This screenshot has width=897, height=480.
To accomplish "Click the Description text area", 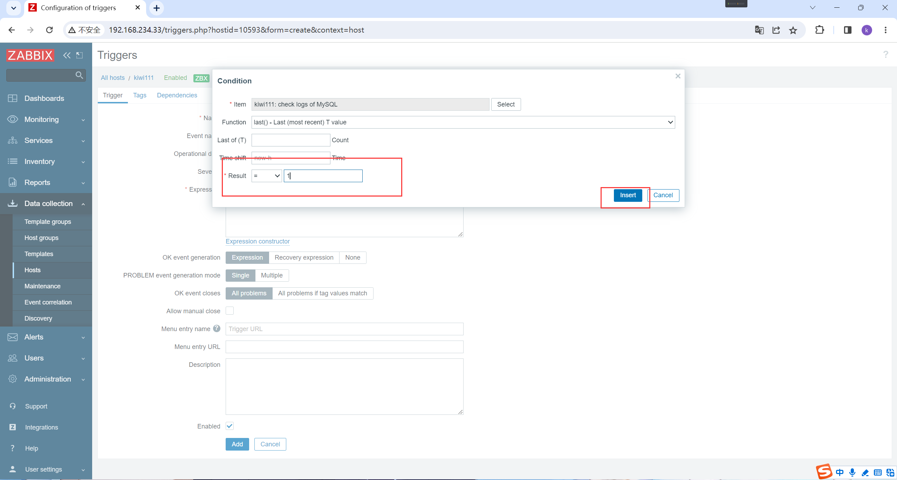I will tap(344, 386).
